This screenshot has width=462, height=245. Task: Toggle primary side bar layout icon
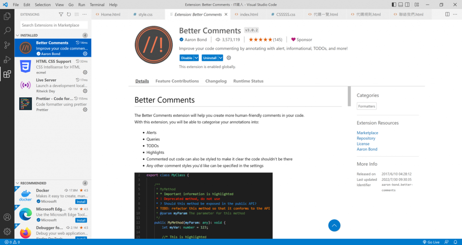tap(394, 5)
